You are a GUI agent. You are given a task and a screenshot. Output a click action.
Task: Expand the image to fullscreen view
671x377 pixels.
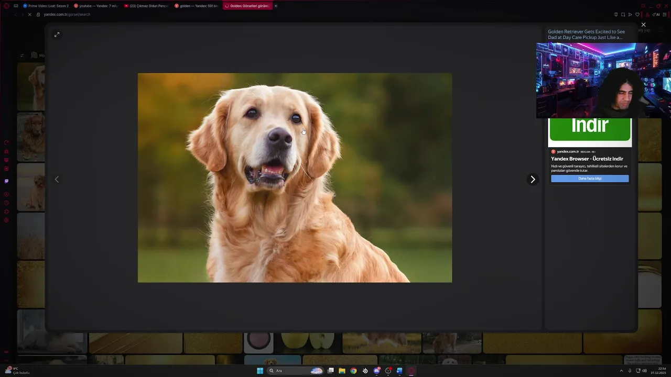pyautogui.click(x=57, y=35)
